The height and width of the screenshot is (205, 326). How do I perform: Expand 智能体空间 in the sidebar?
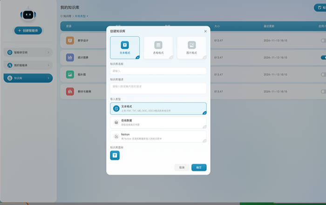tap(28, 53)
